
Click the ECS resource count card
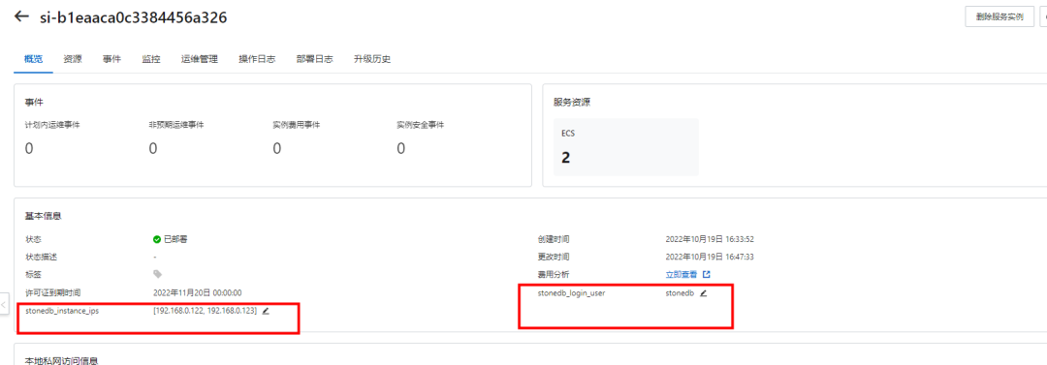click(x=625, y=147)
